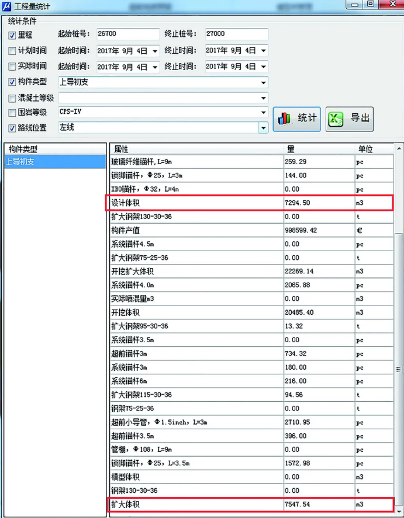Image resolution: width=404 pixels, height=518 pixels.
Task: Open 实际时间 起始时间 date dropdown
Action: tap(155, 67)
